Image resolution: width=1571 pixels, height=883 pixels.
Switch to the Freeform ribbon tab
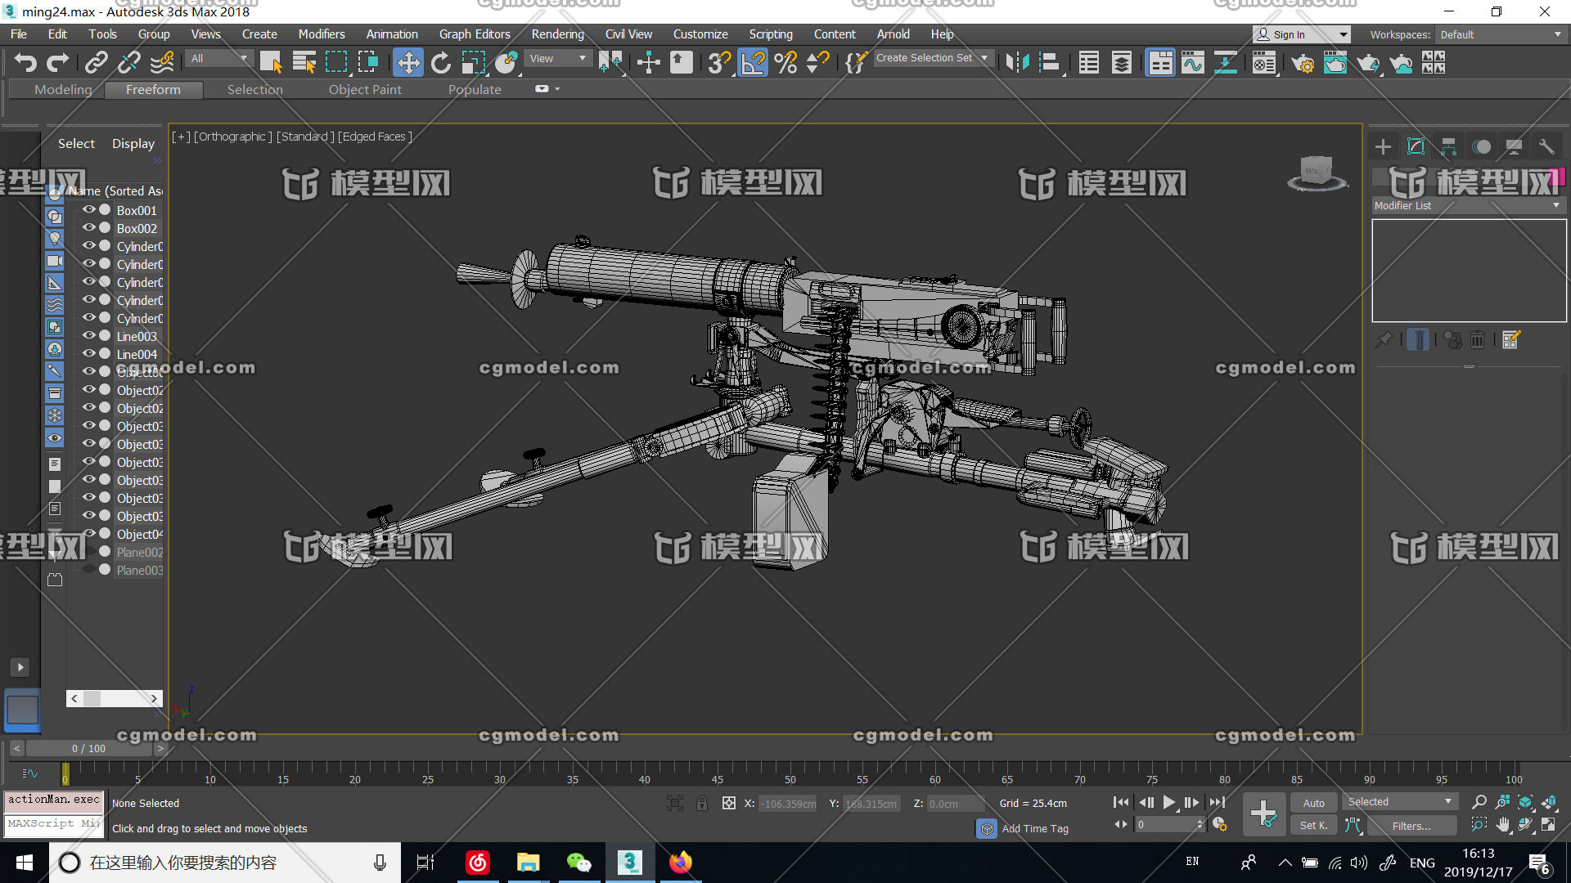click(153, 89)
